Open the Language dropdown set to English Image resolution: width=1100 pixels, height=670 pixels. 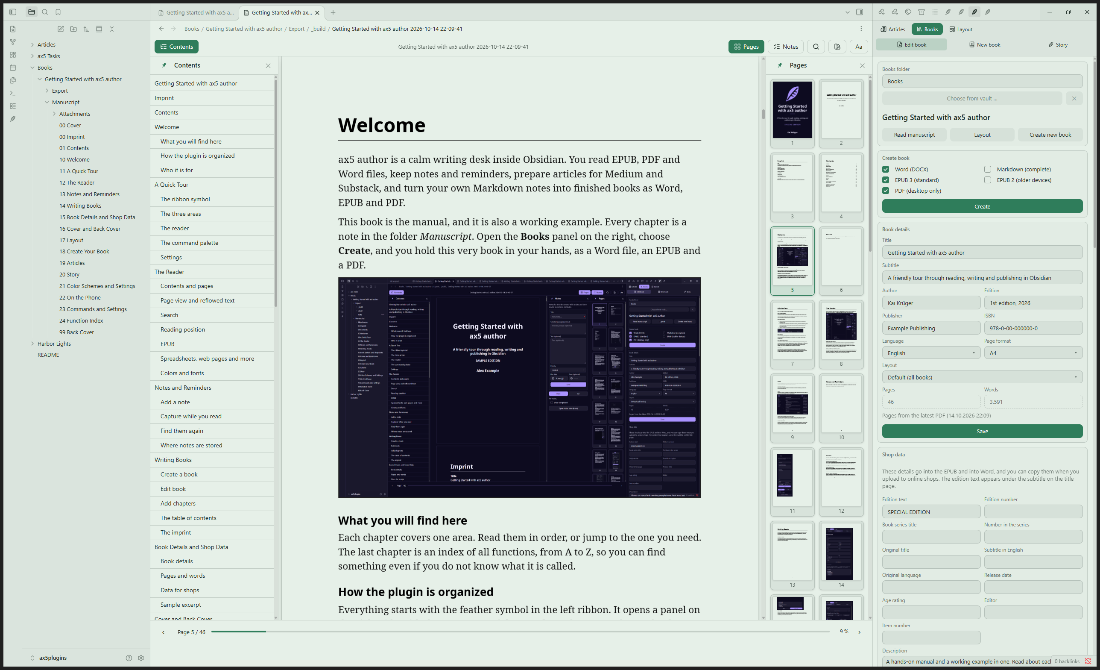coord(931,353)
